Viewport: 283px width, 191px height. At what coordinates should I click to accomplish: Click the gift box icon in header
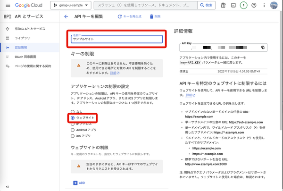(x=223, y=5)
